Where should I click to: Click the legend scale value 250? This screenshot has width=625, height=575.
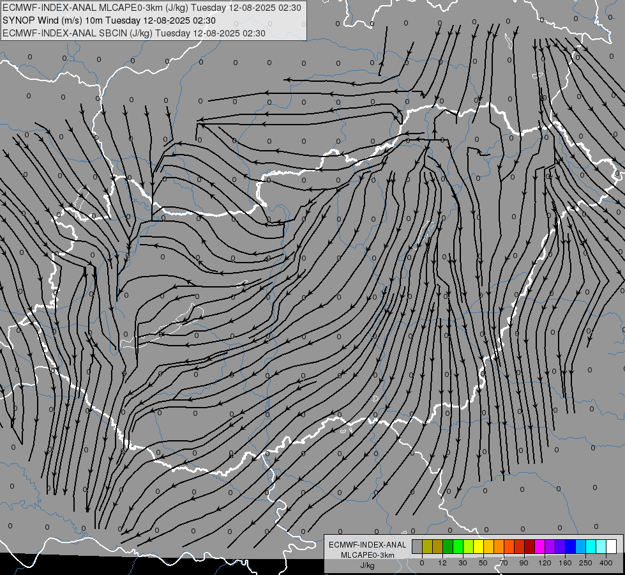pos(585,563)
